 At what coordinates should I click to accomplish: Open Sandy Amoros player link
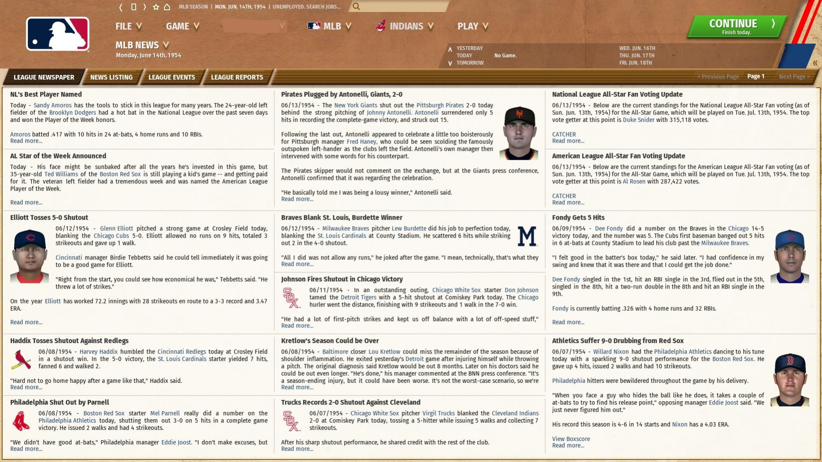(53, 105)
